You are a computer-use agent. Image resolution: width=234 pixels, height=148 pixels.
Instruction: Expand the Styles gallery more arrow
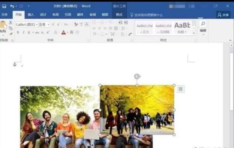[x=194, y=33]
